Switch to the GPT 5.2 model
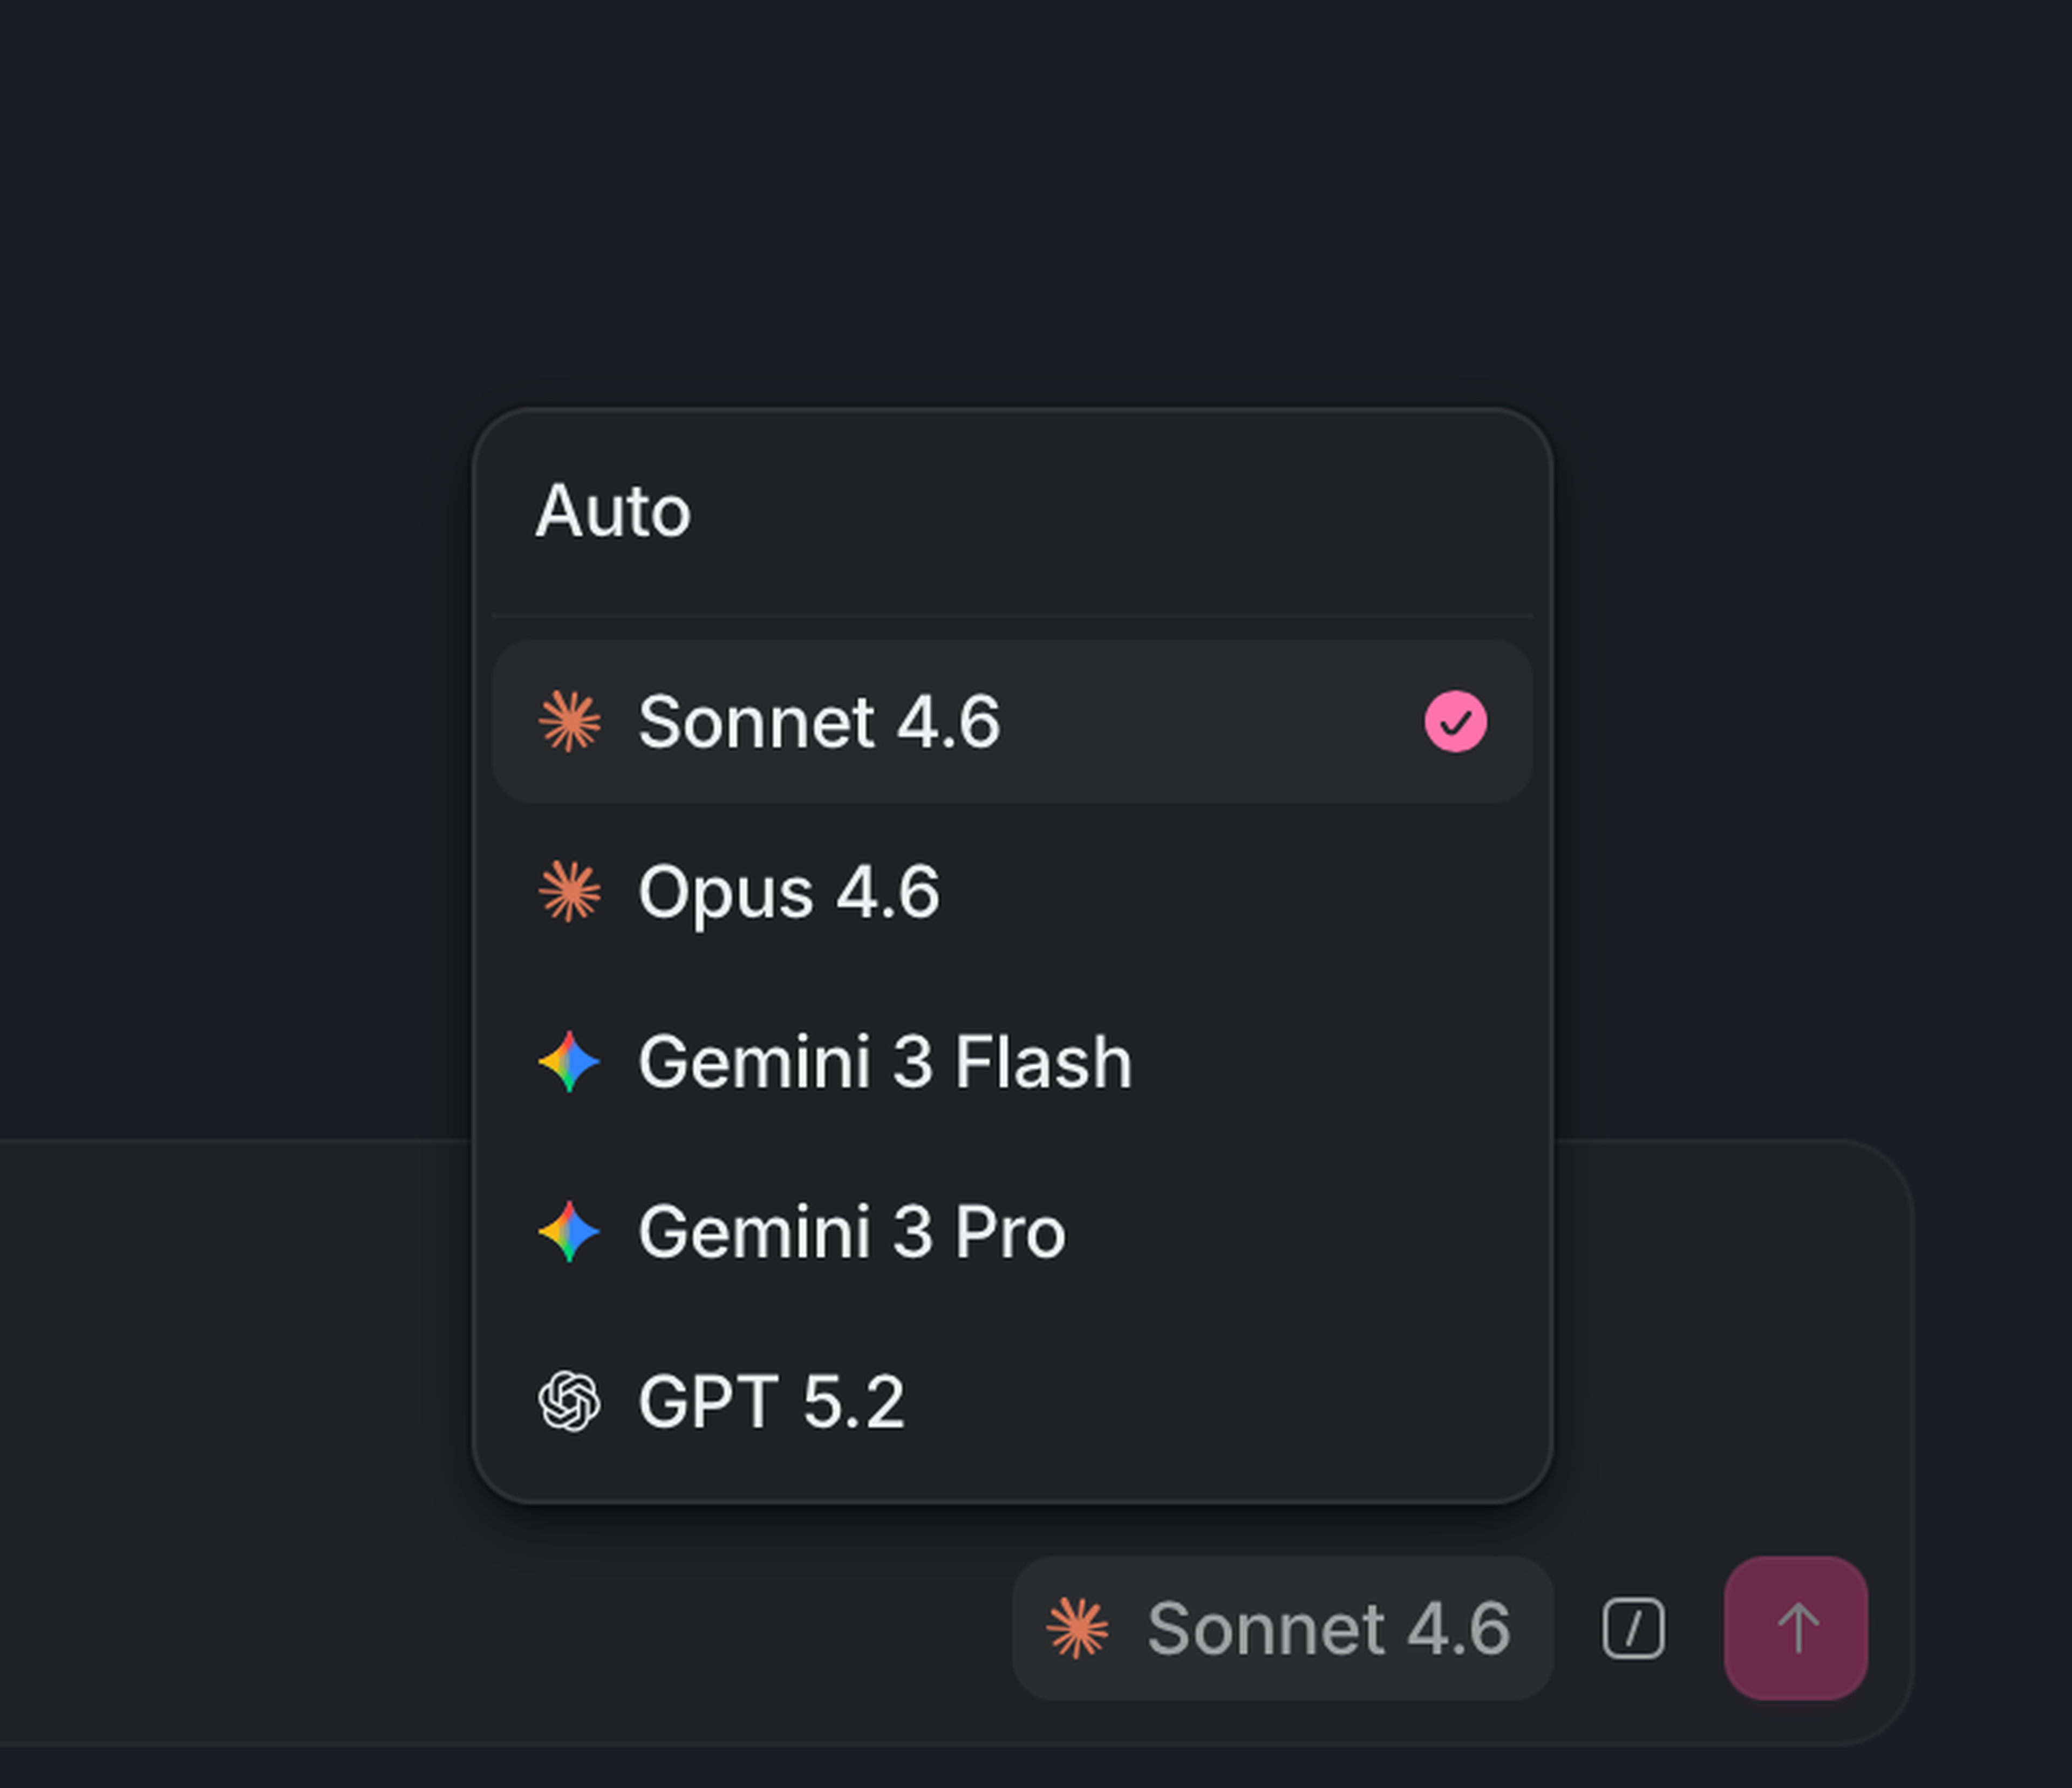2072x1788 pixels. point(771,1401)
